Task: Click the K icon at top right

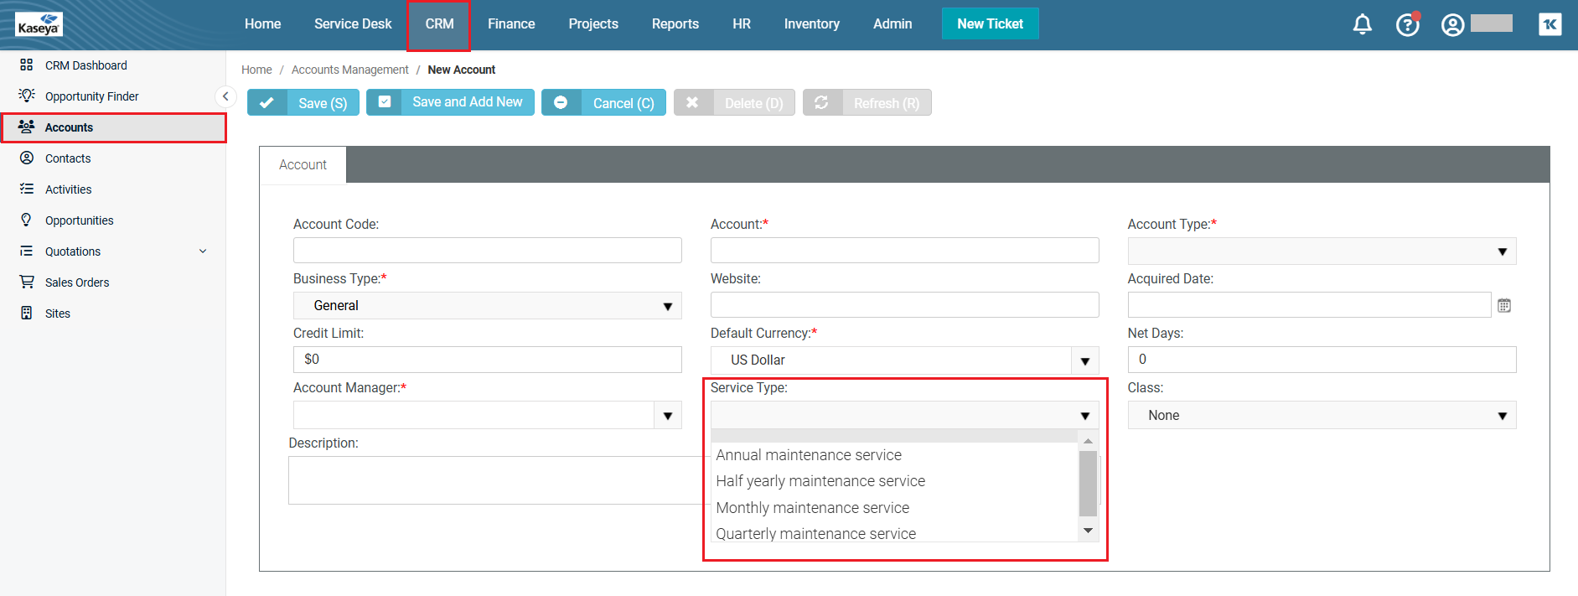Action: pyautogui.click(x=1550, y=24)
